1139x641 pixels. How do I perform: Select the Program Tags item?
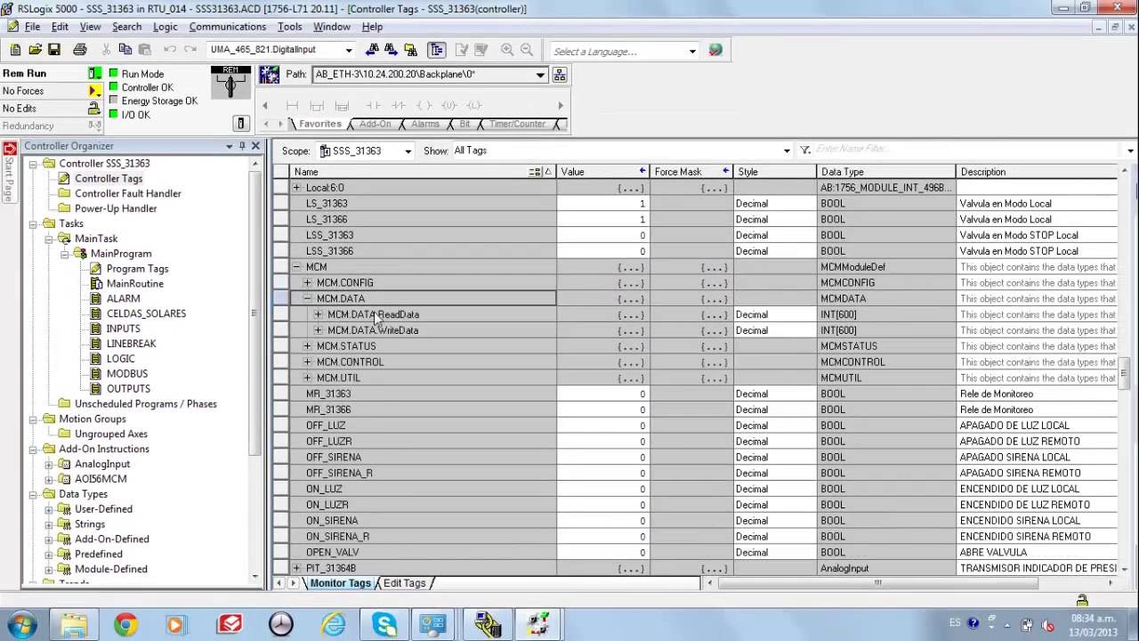click(137, 269)
